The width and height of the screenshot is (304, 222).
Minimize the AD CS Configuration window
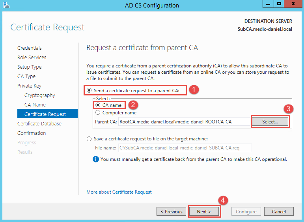tap(268, 5)
